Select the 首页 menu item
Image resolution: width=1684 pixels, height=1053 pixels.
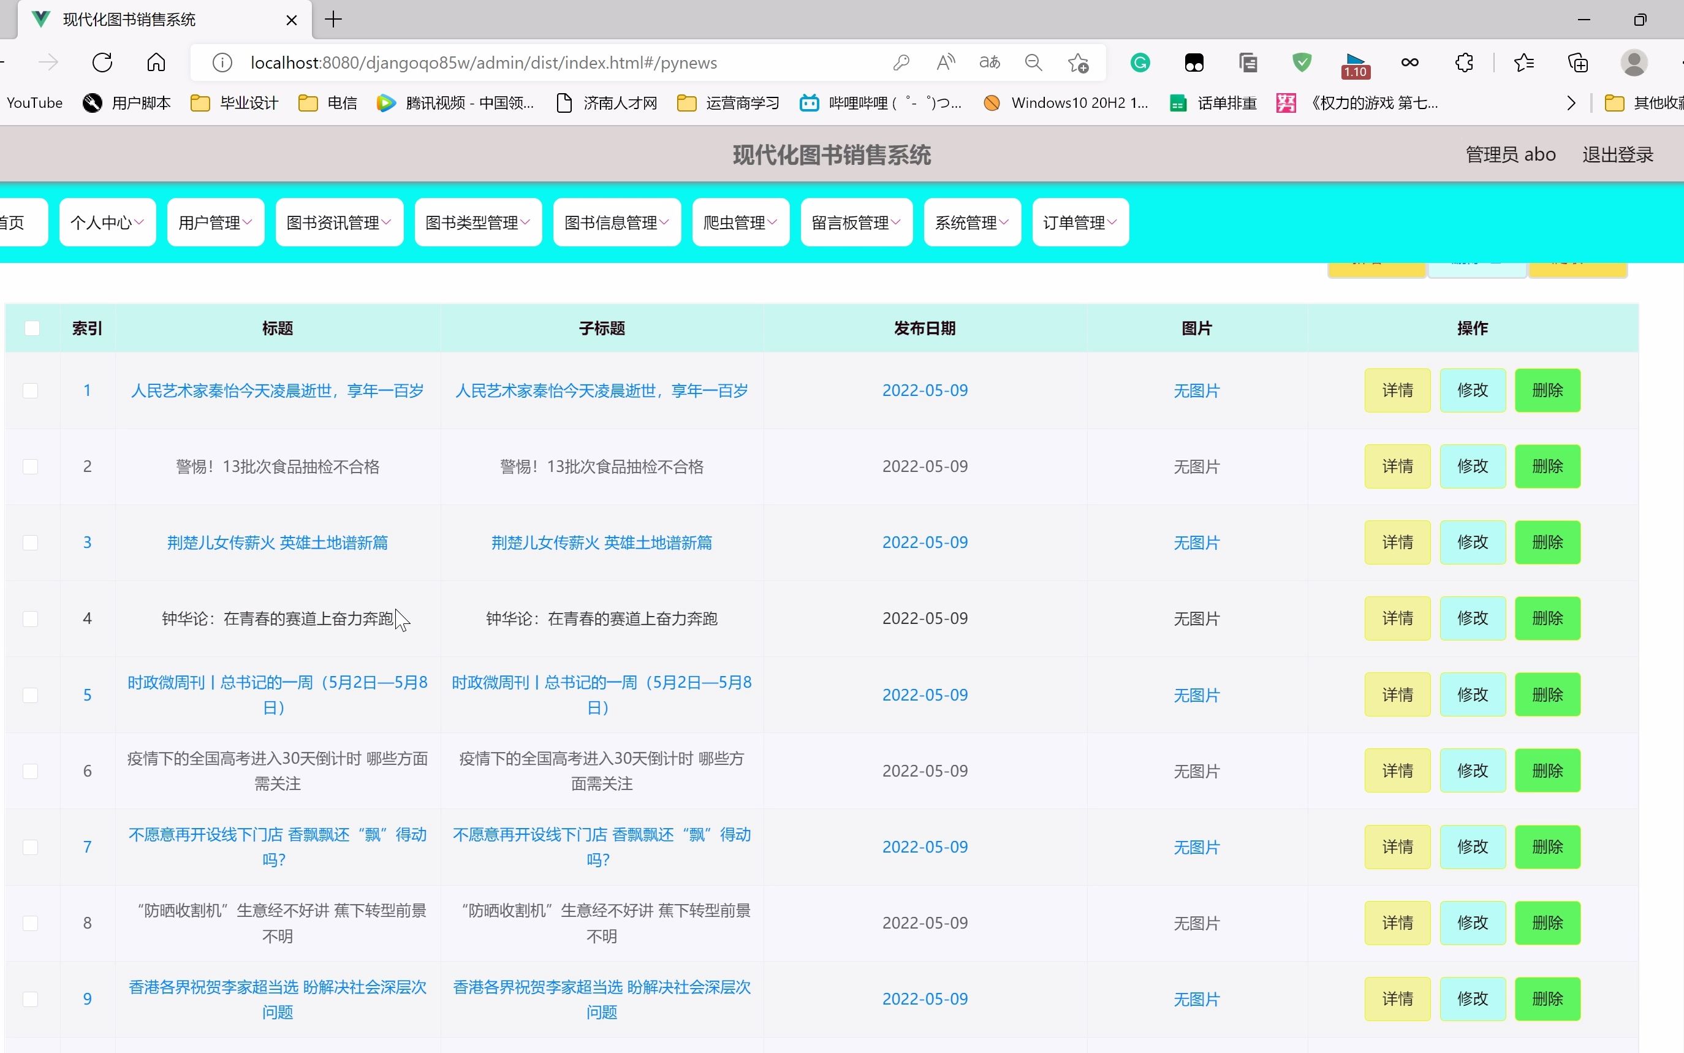click(15, 221)
